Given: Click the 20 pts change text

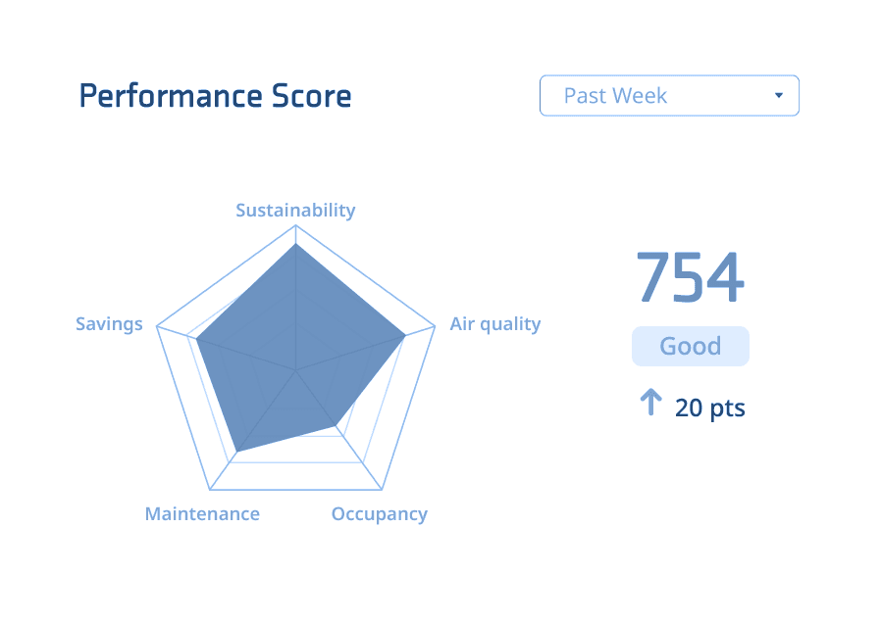Looking at the screenshot, I should (x=710, y=408).
